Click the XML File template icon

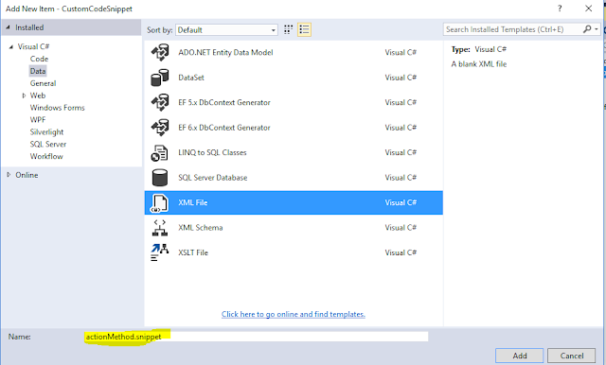[160, 203]
